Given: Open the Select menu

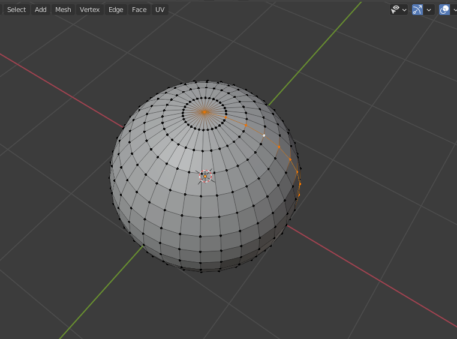Looking at the screenshot, I should (x=16, y=10).
